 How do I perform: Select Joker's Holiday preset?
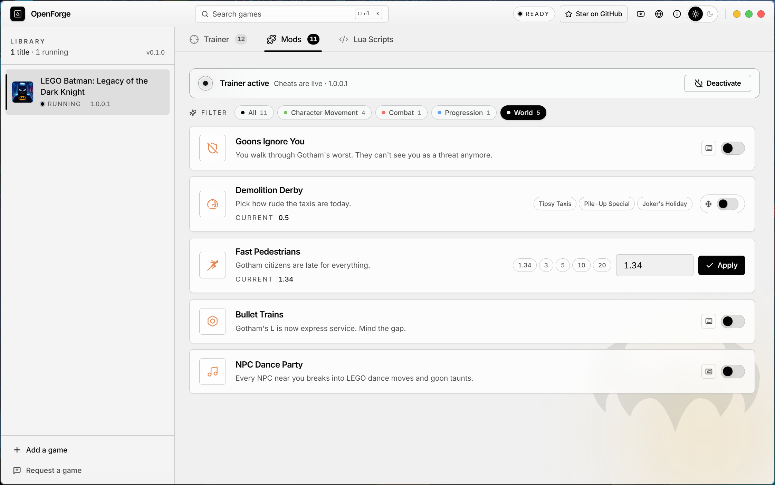(664, 204)
